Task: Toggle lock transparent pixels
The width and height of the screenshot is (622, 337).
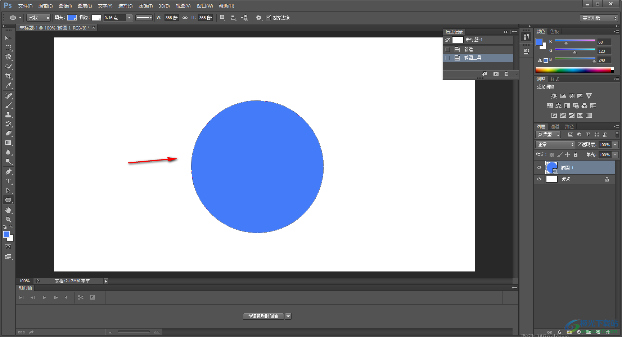Action: [x=551, y=155]
